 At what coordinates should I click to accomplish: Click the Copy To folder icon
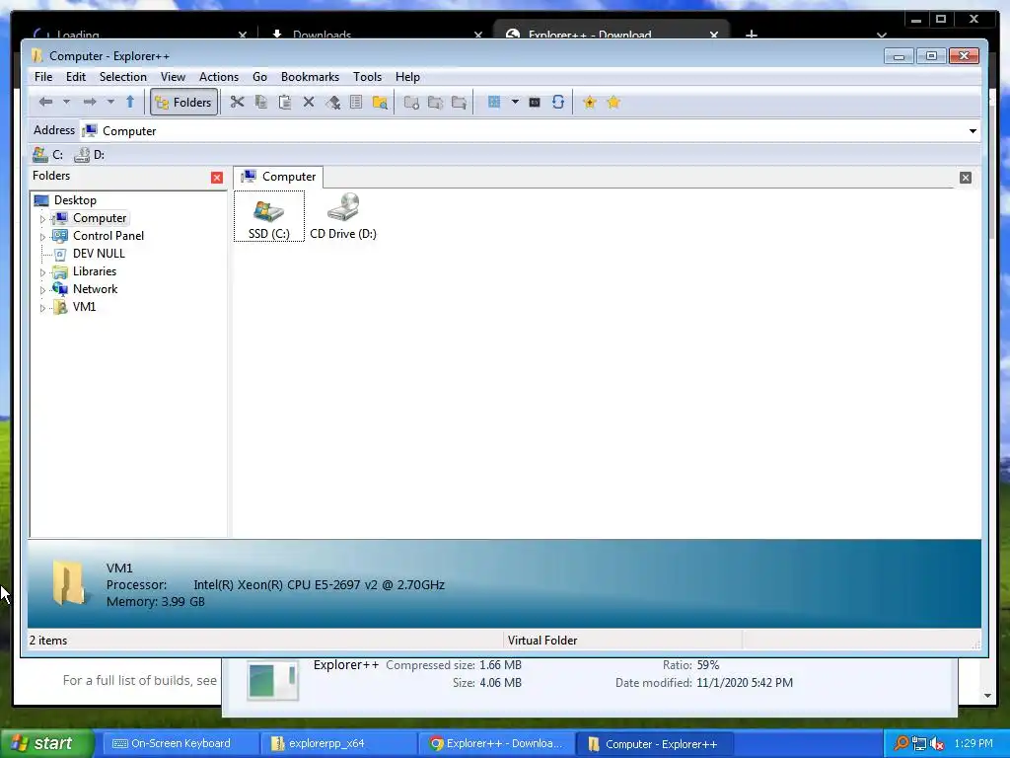pos(435,102)
